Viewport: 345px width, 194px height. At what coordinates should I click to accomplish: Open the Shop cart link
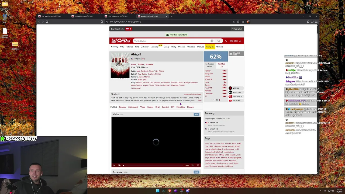coord(220,47)
